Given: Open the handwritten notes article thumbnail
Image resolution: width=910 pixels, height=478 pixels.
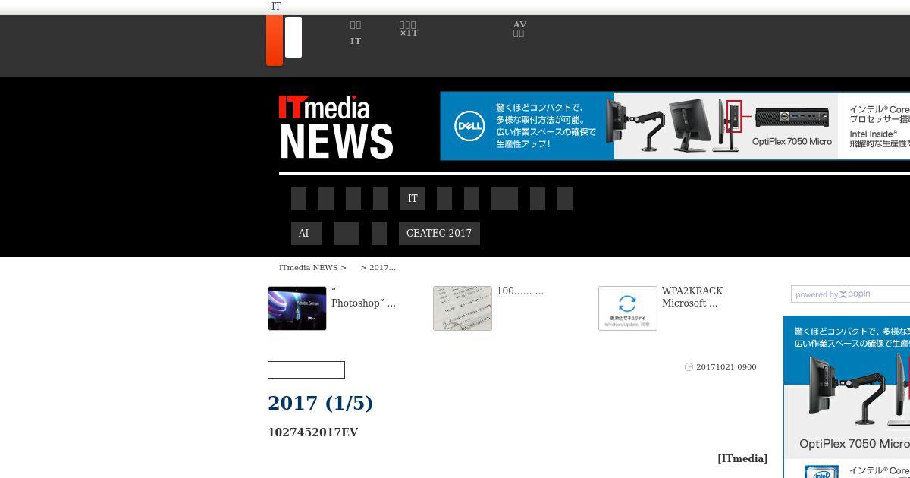Looking at the screenshot, I should tap(463, 308).
